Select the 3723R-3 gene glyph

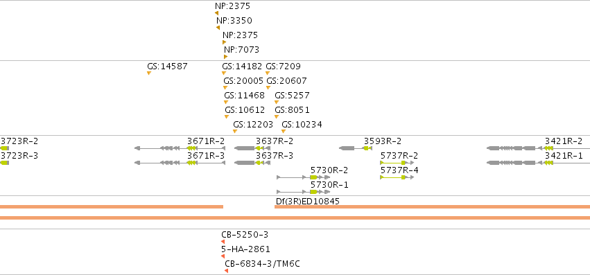[x=5, y=163]
